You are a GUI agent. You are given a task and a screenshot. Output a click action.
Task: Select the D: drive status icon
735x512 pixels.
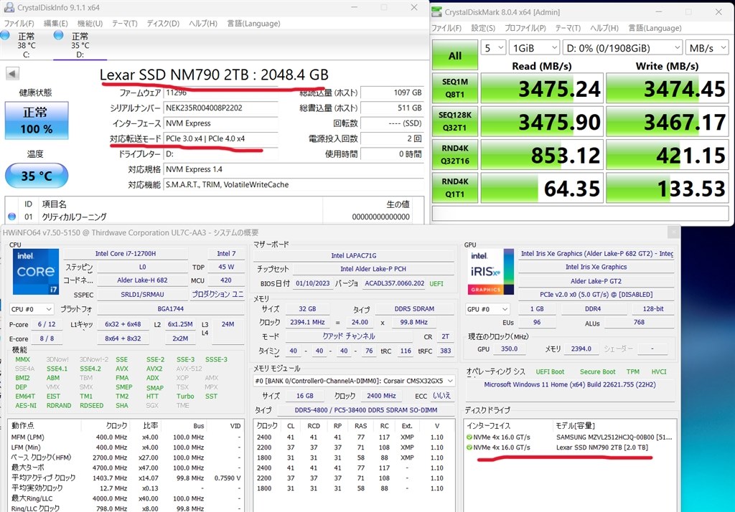[x=57, y=35]
